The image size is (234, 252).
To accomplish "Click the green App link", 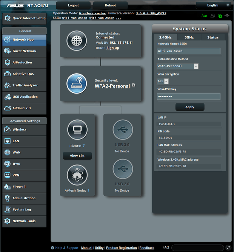I will point(204,16).
